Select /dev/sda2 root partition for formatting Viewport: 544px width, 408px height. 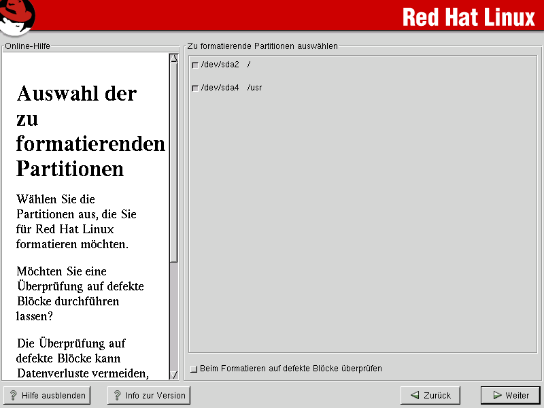tap(195, 65)
